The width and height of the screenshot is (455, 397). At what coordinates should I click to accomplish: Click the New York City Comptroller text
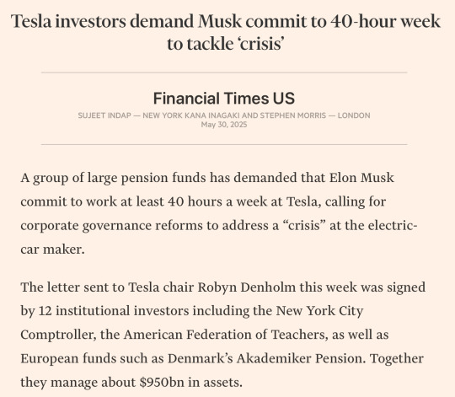pos(192,323)
